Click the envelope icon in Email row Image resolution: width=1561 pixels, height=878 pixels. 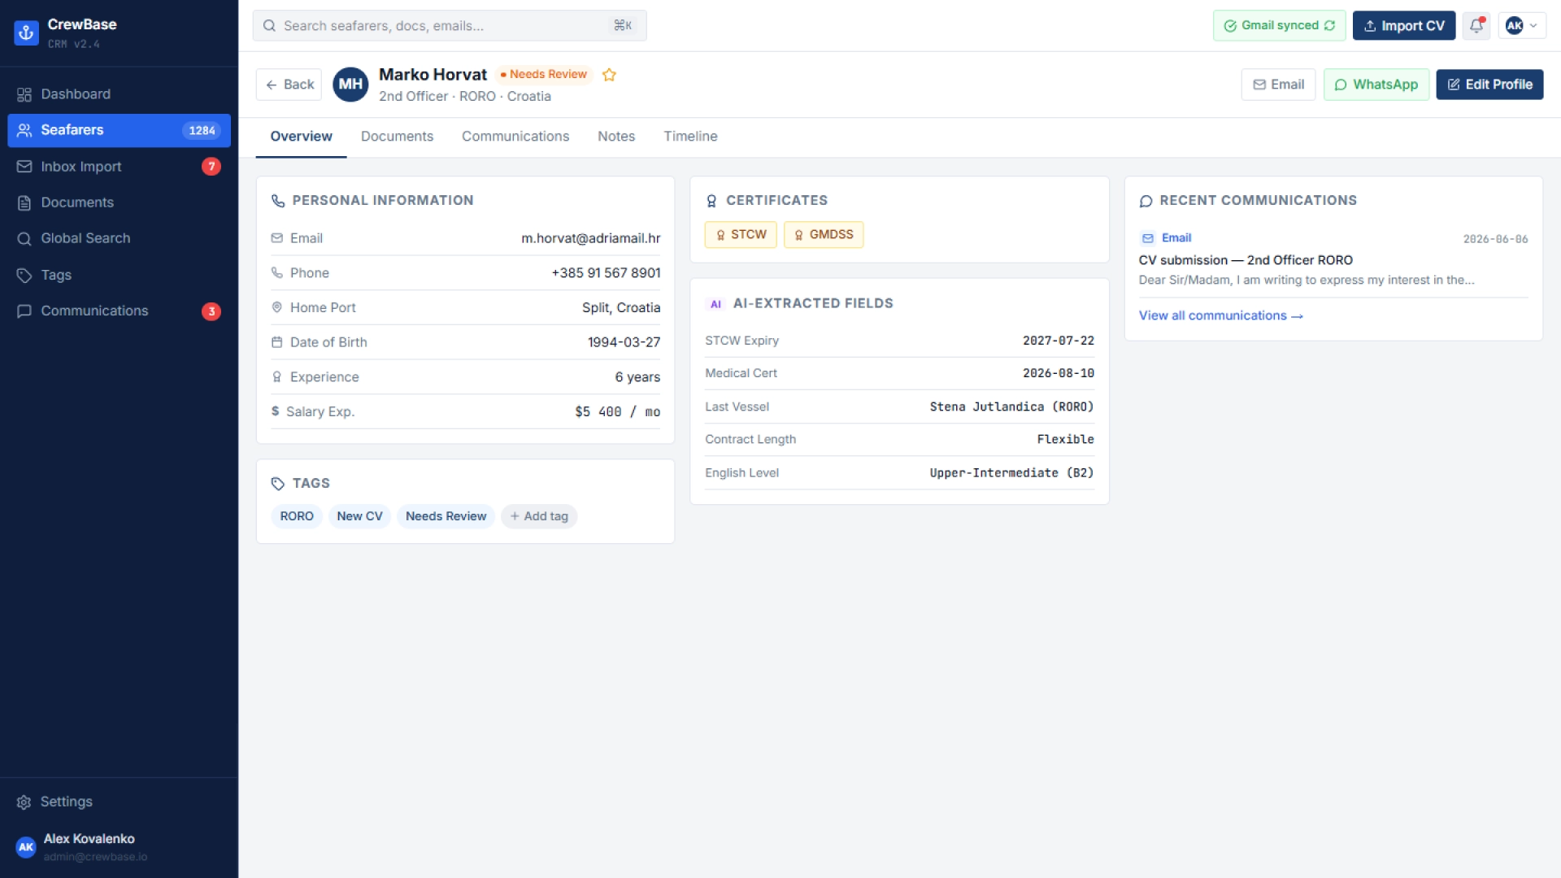[277, 238]
